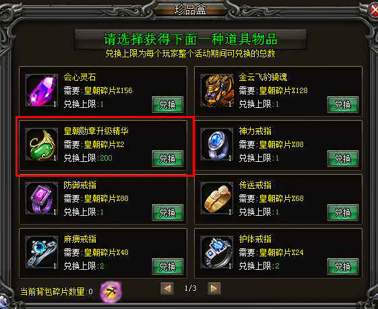Screen dimensions: 378x309
Task: Click 兑换 button for 金云飞豹骑魂
Action: 342,105
